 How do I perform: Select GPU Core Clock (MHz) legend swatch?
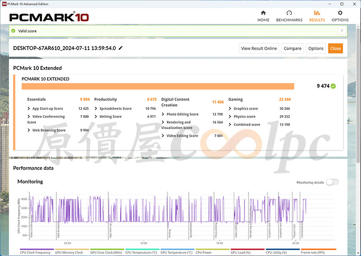coord(107,249)
